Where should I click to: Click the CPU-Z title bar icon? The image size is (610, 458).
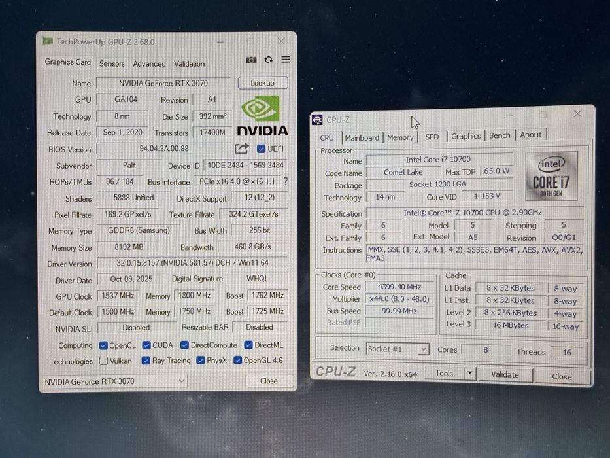pos(317,120)
